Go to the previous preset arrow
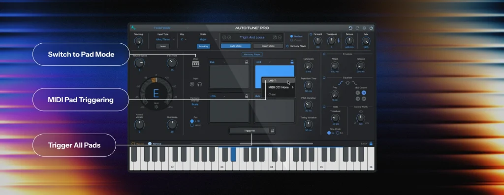504x195 pixels. [x=224, y=37]
